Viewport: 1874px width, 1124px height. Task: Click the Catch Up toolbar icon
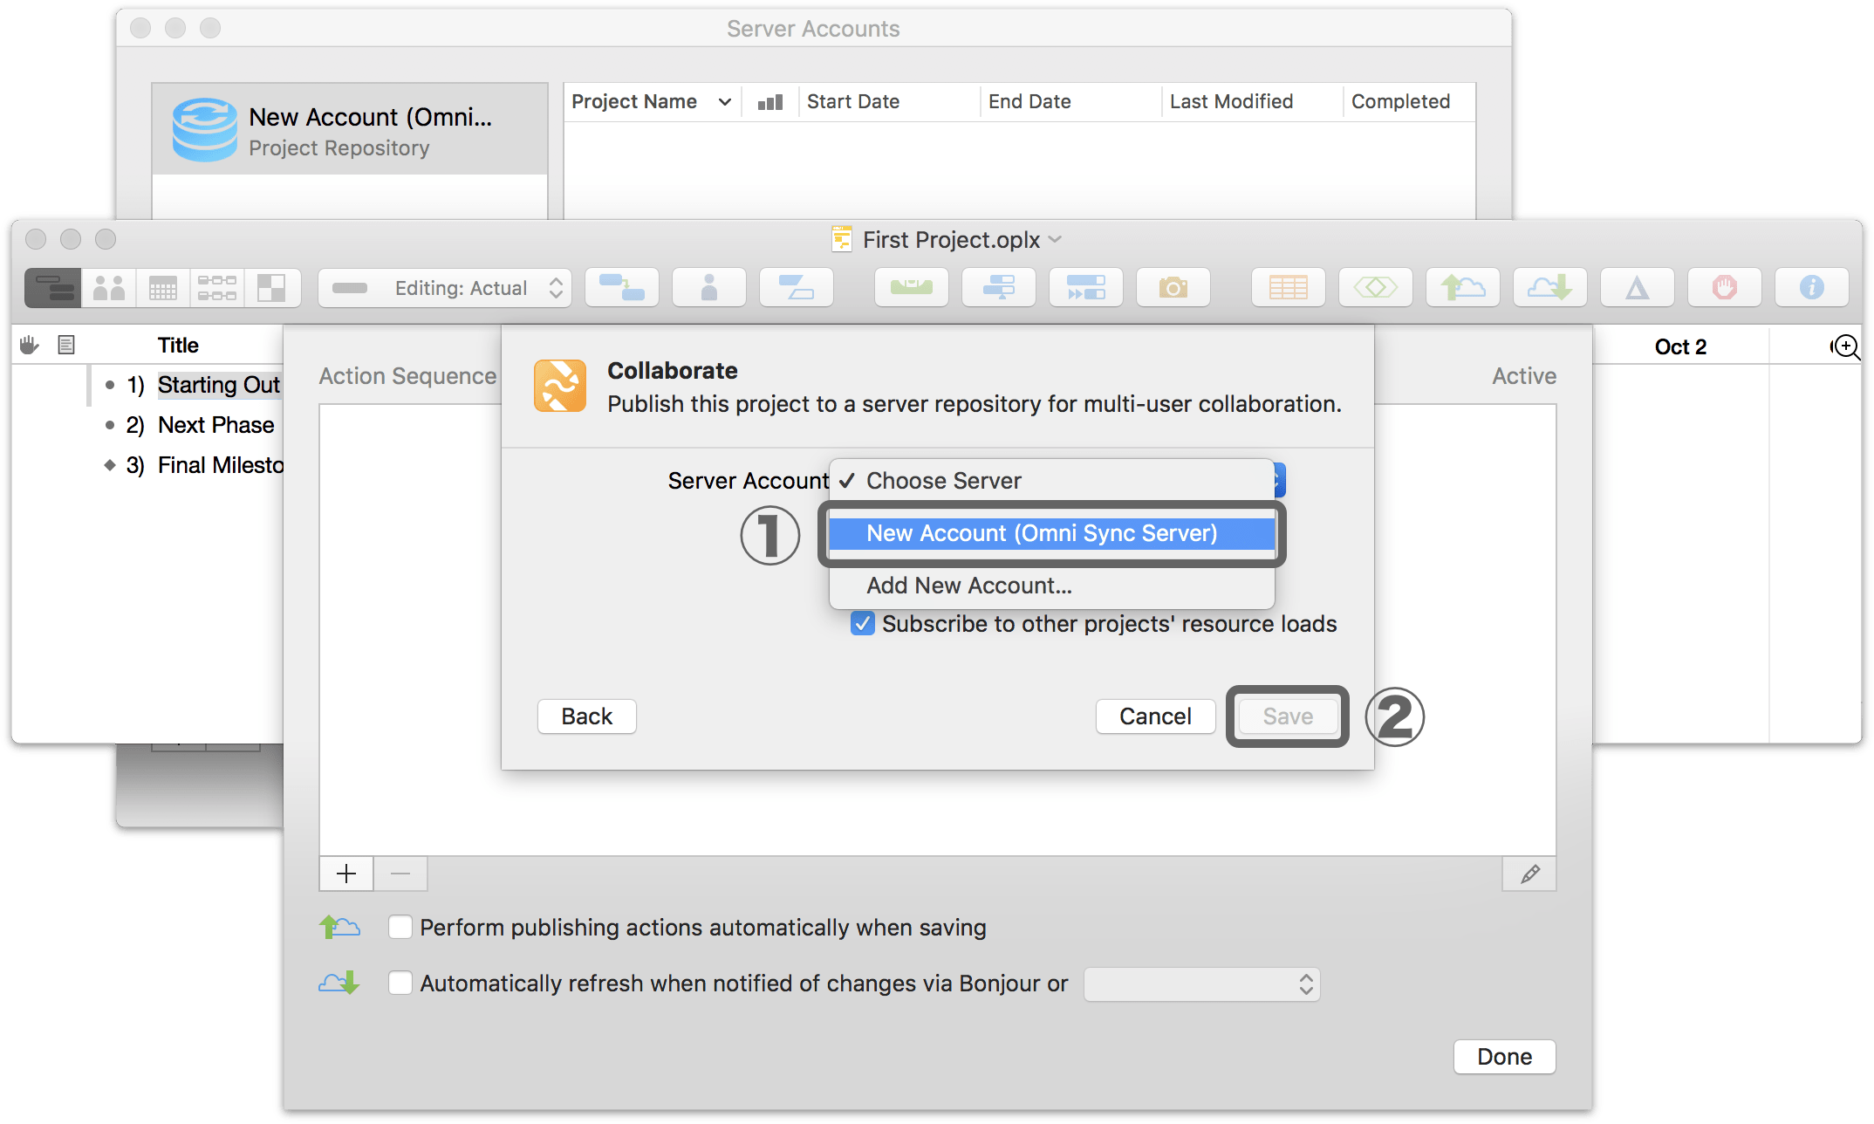[x=999, y=288]
